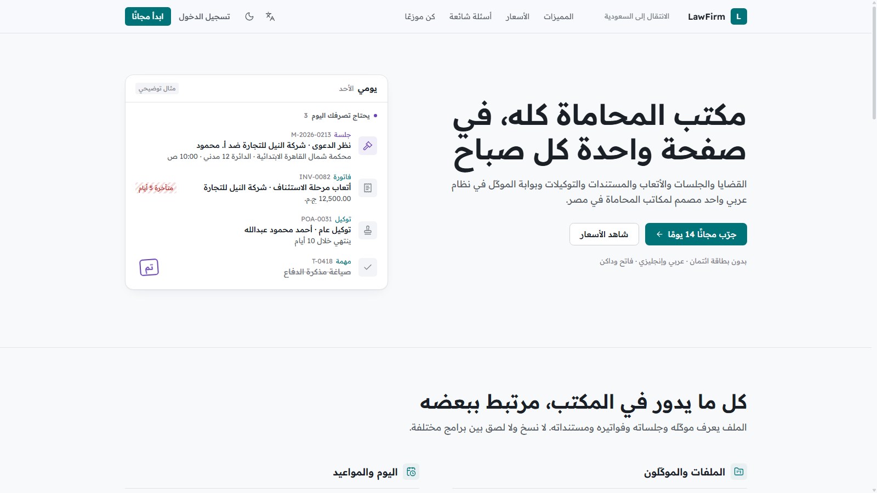Click شاهد الأسعار button
Screen dimensions: 877x493
click(x=604, y=234)
